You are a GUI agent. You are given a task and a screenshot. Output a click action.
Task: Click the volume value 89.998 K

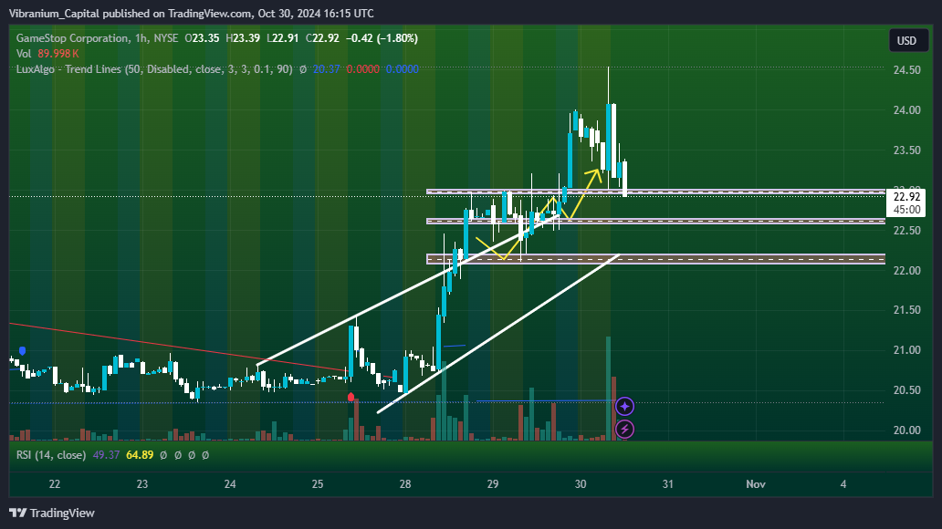[x=58, y=54]
